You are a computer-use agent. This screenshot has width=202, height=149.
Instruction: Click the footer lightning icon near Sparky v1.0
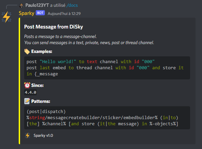(x=28, y=135)
